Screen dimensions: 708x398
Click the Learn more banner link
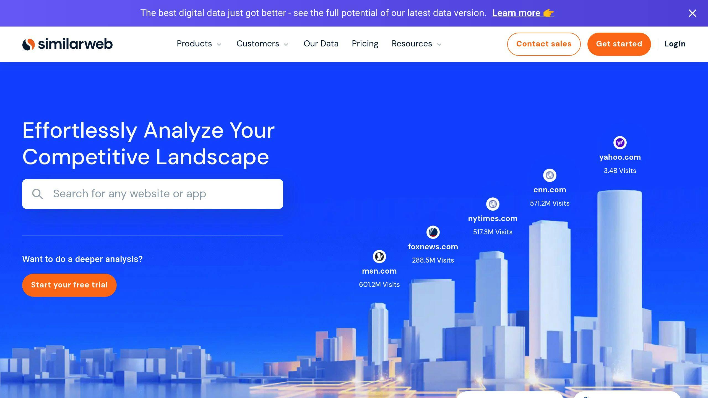pyautogui.click(x=522, y=13)
